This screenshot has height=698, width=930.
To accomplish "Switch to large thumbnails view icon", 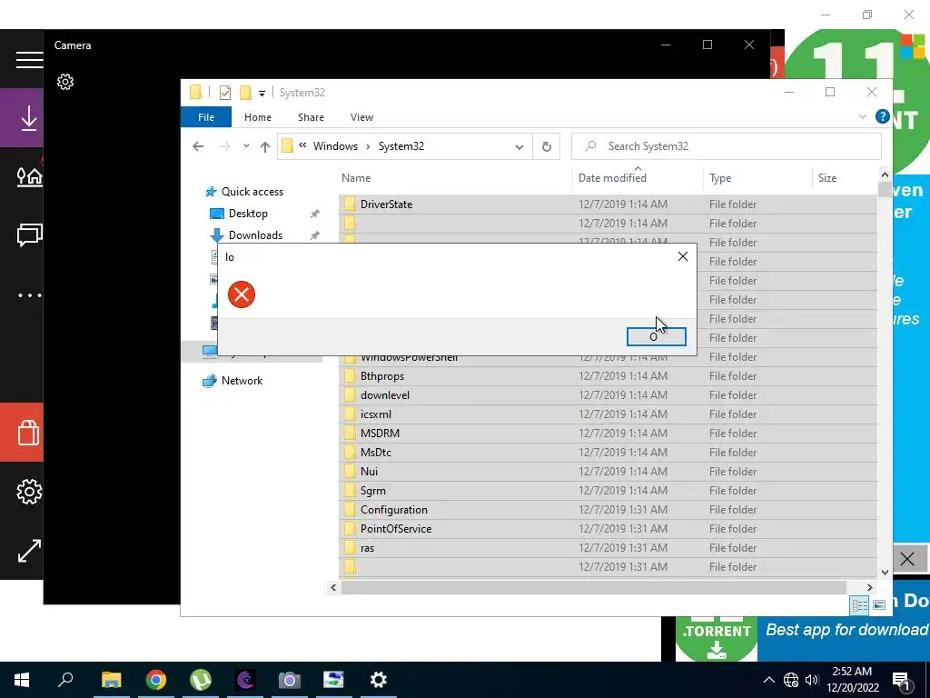I will (879, 604).
